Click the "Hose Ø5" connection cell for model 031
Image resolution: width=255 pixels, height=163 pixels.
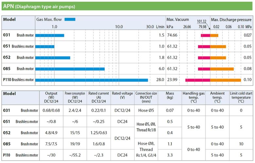[x=146, y=110]
